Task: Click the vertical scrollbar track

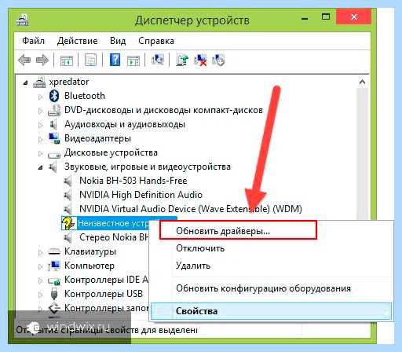Action: pos(362,153)
